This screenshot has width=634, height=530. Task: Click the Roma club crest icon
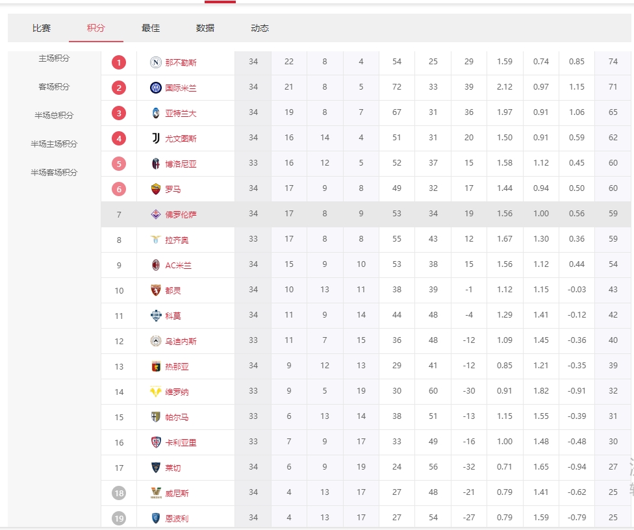(x=156, y=189)
